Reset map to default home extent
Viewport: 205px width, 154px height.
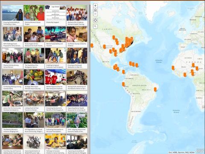click(x=95, y=10)
